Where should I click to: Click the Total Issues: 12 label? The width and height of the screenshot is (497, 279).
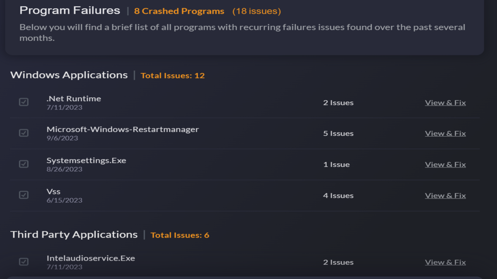[172, 75]
